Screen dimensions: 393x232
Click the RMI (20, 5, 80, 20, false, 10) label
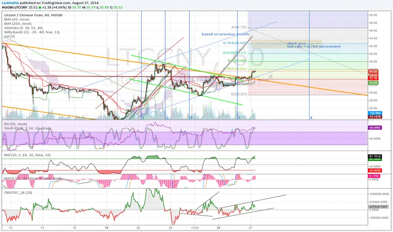click(27, 155)
